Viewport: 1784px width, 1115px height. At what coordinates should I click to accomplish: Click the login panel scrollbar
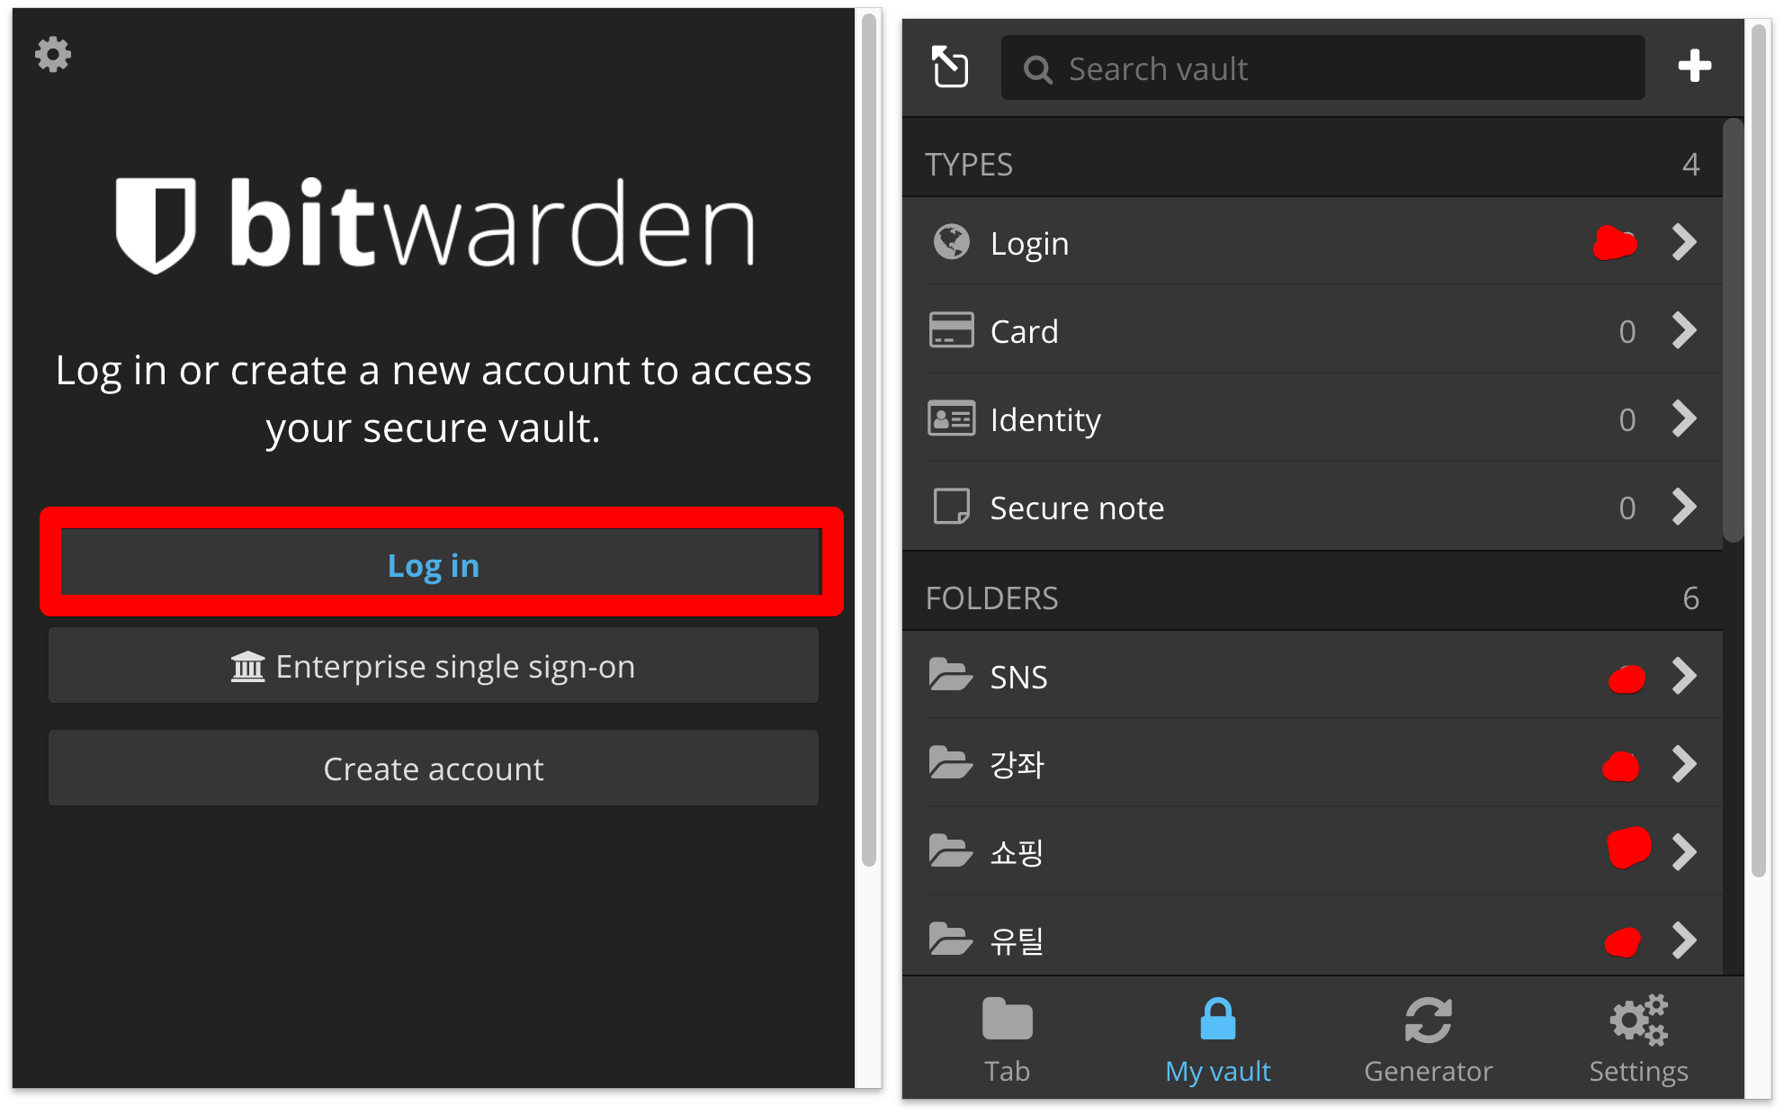868,440
